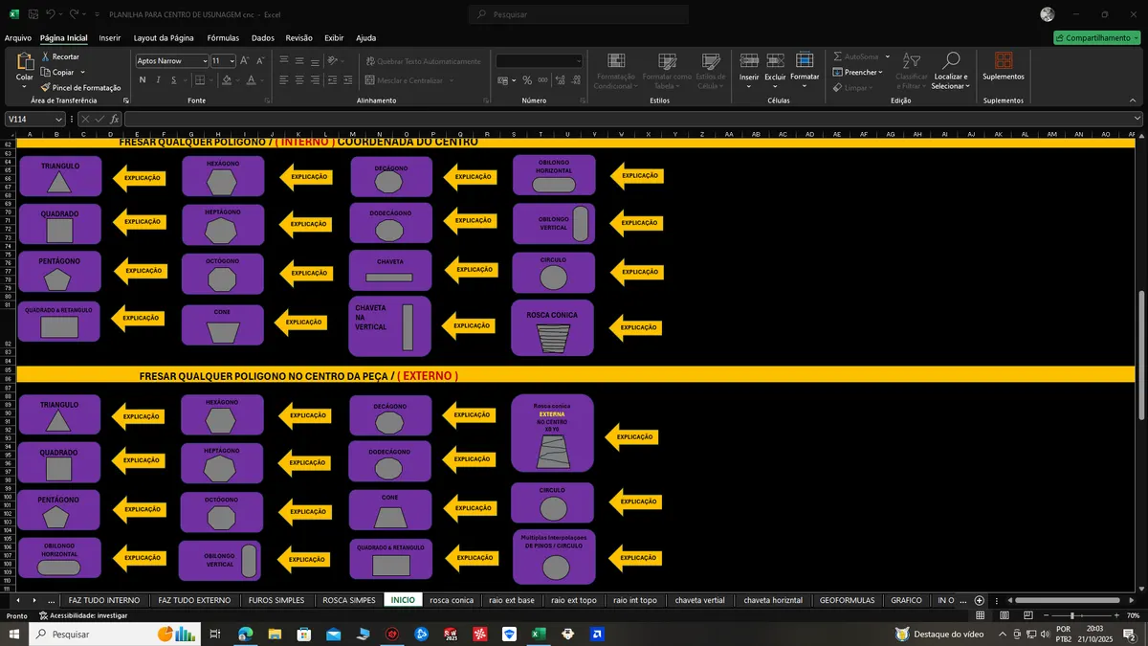Click the undo arrow in title bar
Screen dimensions: 1148x646
coord(51,14)
